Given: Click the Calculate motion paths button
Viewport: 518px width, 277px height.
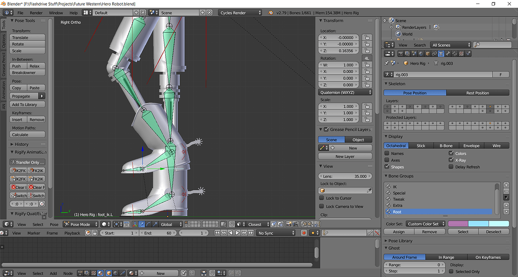Looking at the screenshot, I should click(x=27, y=135).
